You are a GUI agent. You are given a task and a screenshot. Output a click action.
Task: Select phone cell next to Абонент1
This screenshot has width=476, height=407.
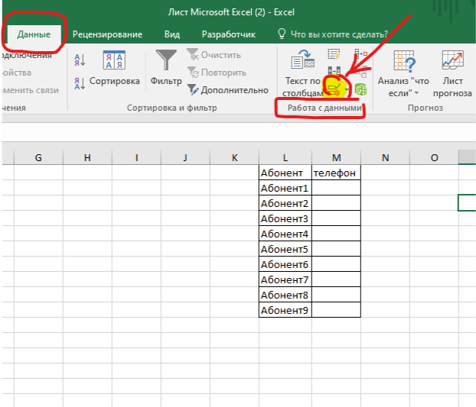click(337, 188)
